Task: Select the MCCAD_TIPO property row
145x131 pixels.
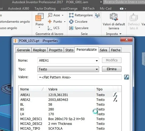Action: tap(70, 128)
